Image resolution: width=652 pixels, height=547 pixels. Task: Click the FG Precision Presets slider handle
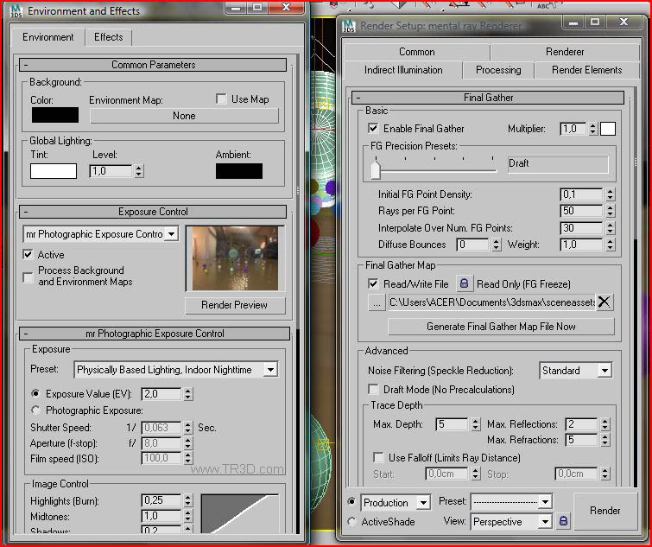(376, 170)
